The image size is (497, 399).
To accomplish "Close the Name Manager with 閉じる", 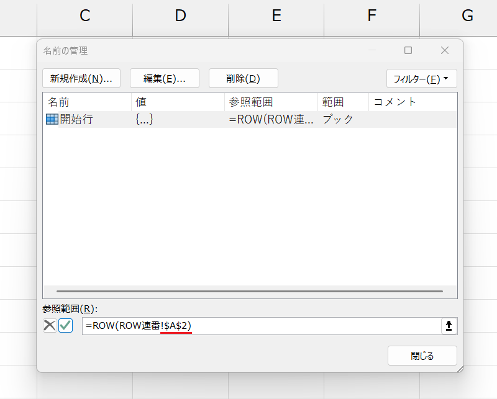I will pos(422,355).
